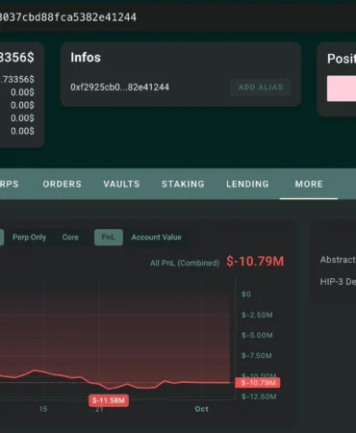Click the $-10.79M combined PnL value
This screenshot has height=433, width=356.
pyautogui.click(x=255, y=261)
